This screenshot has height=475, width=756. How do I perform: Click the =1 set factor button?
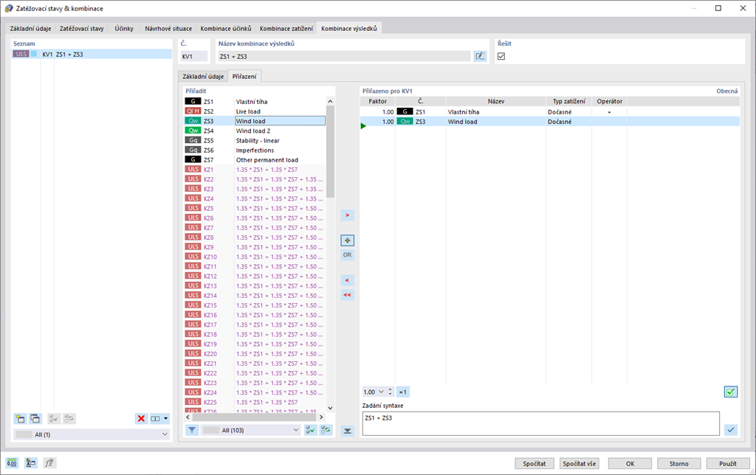[x=402, y=392]
